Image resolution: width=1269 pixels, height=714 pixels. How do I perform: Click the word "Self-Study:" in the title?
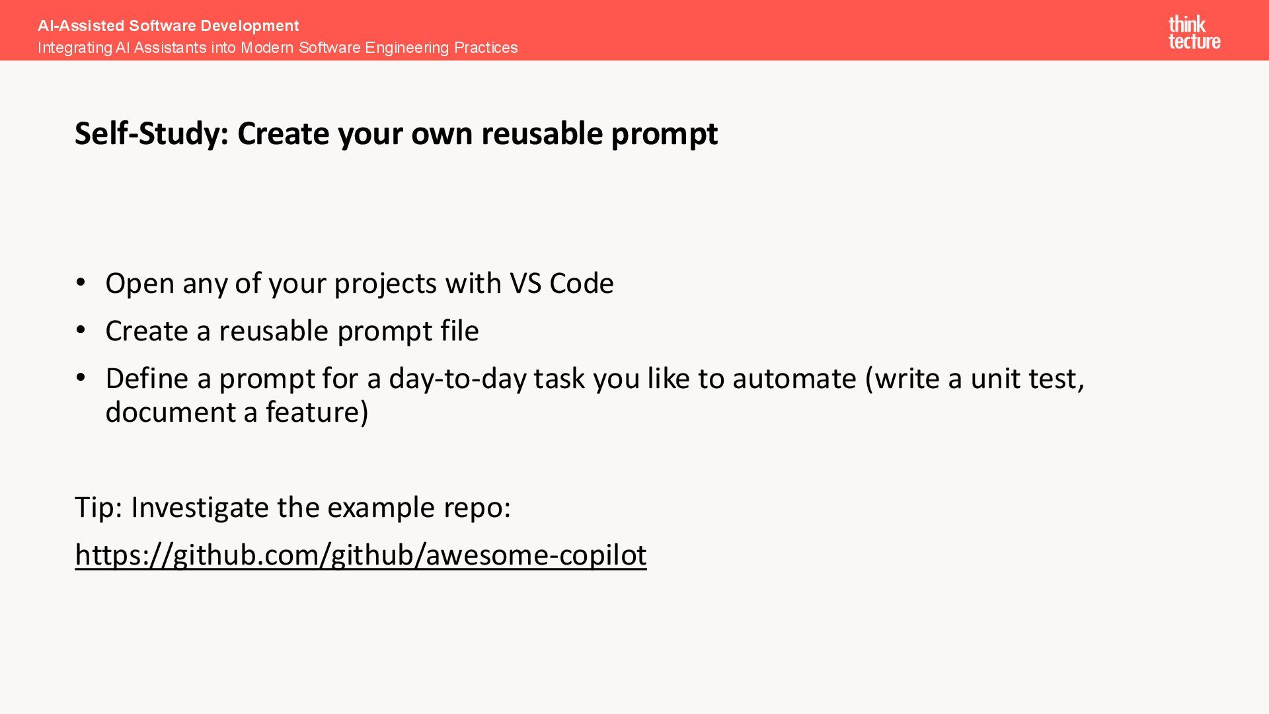(151, 134)
